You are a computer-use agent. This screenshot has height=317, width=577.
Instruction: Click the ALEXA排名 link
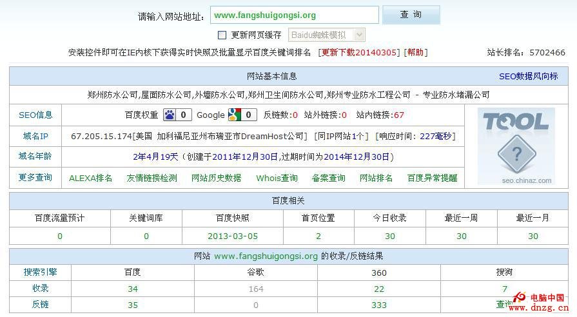pyautogui.click(x=90, y=178)
